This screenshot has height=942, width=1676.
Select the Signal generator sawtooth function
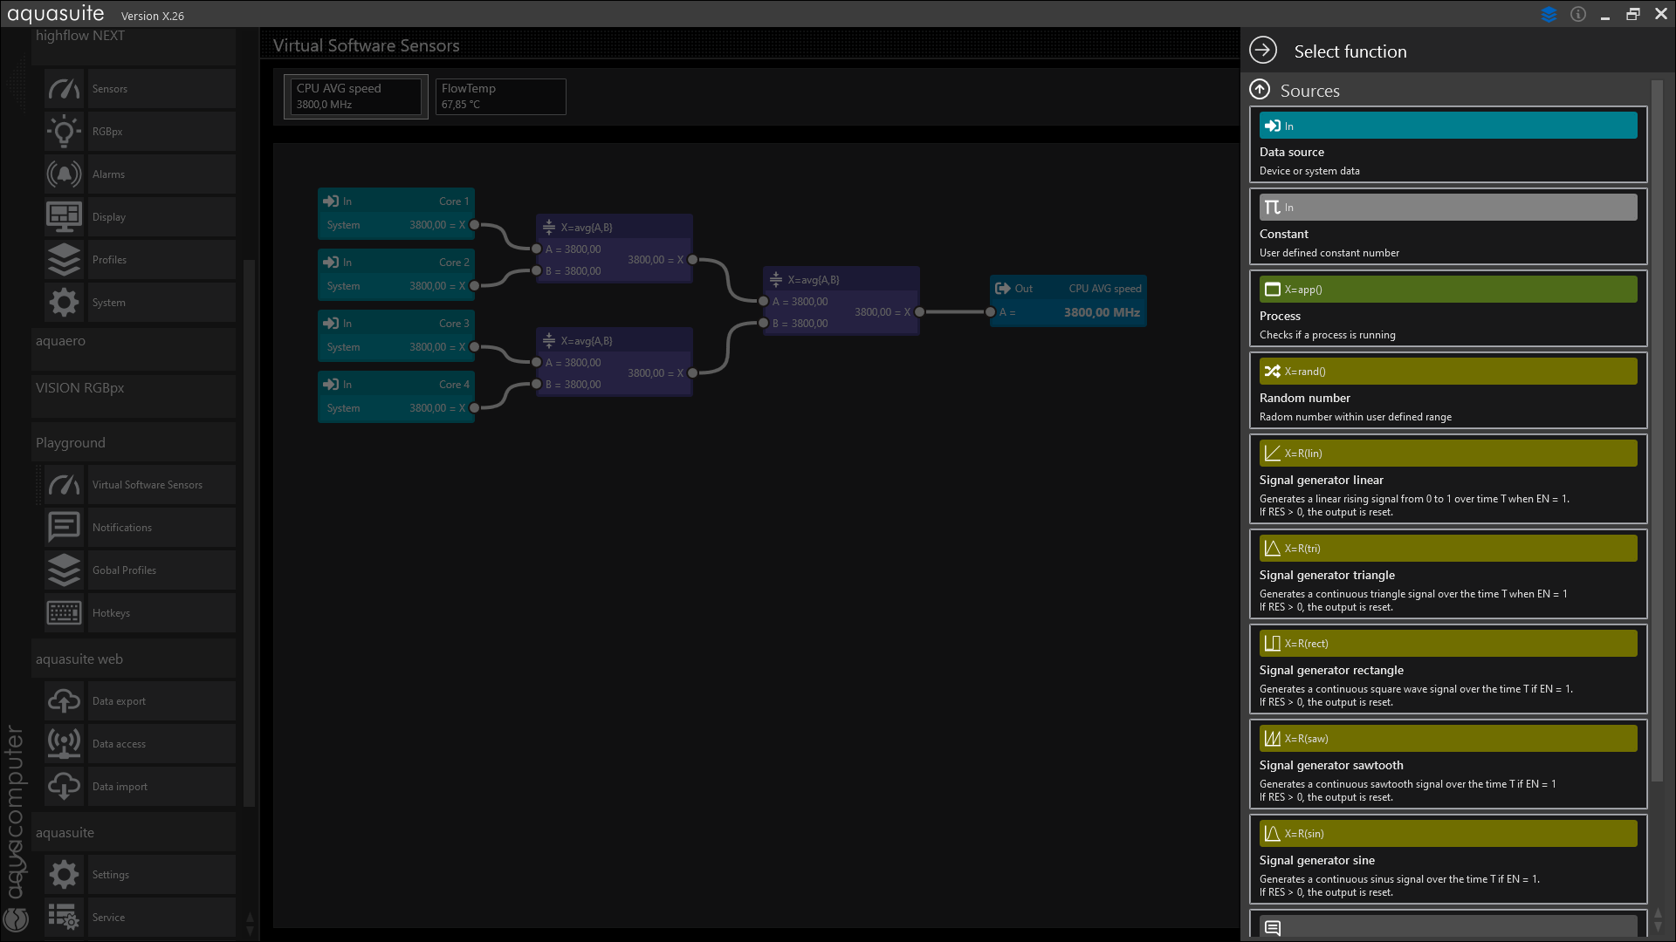(x=1448, y=764)
